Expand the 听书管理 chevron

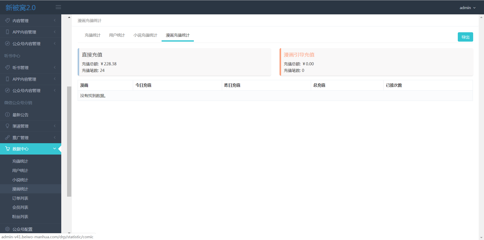click(x=55, y=67)
